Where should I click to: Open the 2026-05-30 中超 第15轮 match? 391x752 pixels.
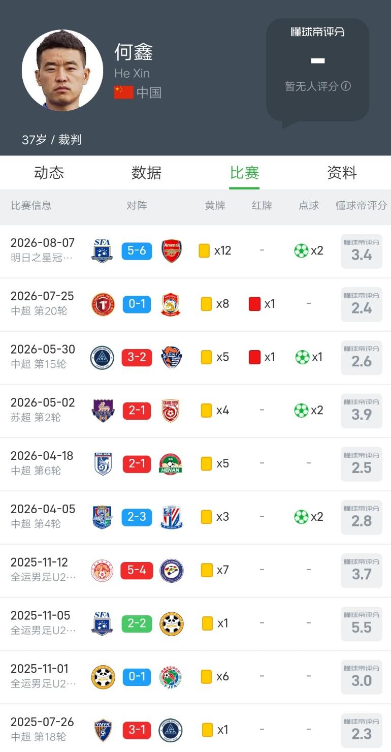pos(195,357)
